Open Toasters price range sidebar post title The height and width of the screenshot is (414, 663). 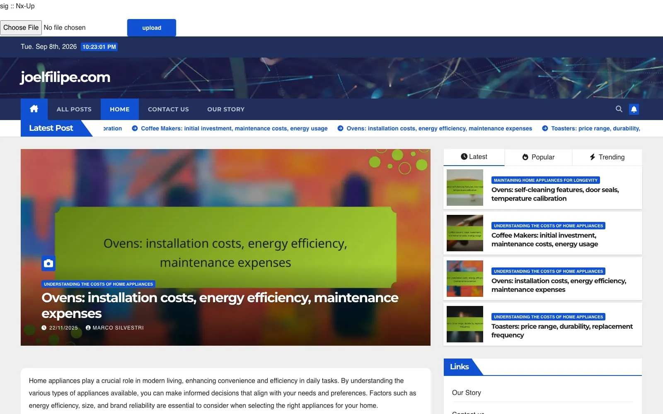point(562,331)
